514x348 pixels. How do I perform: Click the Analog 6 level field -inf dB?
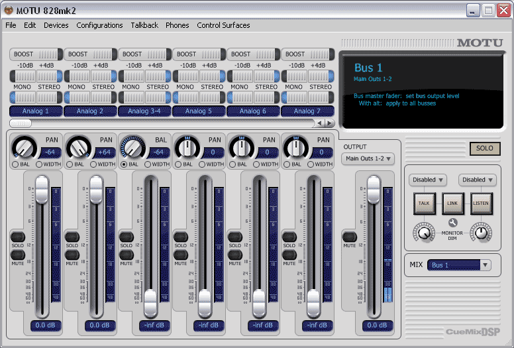[263, 325]
